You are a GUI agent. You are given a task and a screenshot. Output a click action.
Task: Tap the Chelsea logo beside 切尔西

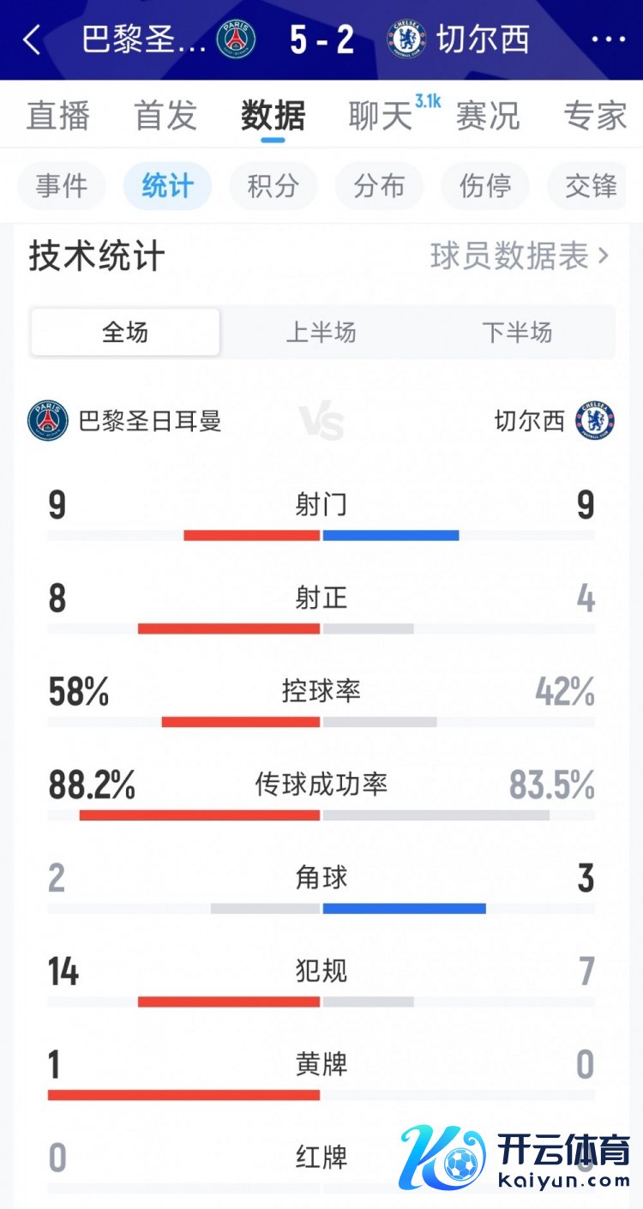point(595,420)
